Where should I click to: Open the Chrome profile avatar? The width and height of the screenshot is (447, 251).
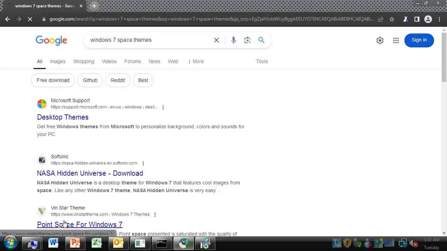tap(428, 19)
